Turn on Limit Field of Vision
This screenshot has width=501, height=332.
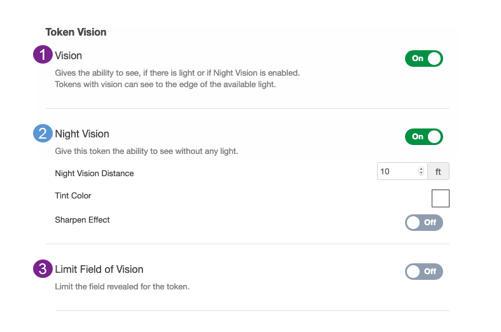pyautogui.click(x=423, y=272)
